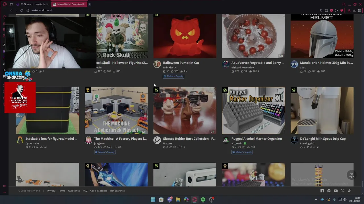Select the MakerWorld: Download tab

[69, 4]
